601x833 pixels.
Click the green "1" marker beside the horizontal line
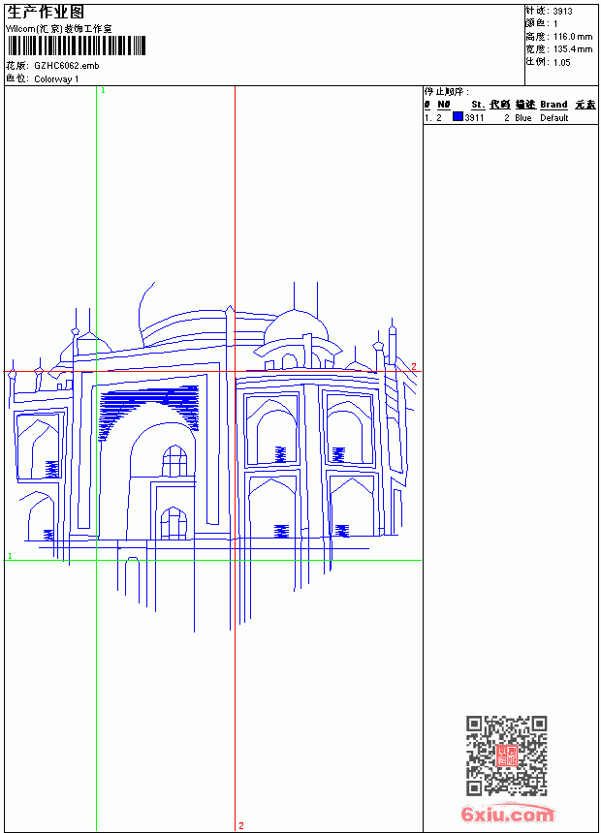[x=10, y=556]
